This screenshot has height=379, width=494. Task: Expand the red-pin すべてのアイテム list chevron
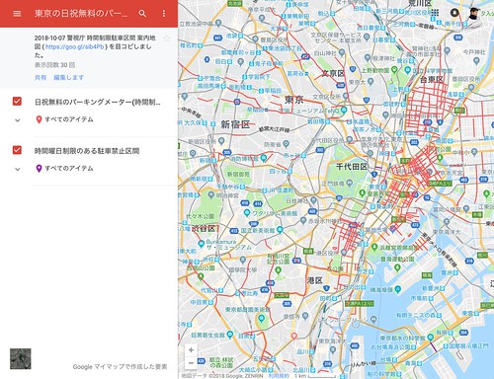click(18, 120)
